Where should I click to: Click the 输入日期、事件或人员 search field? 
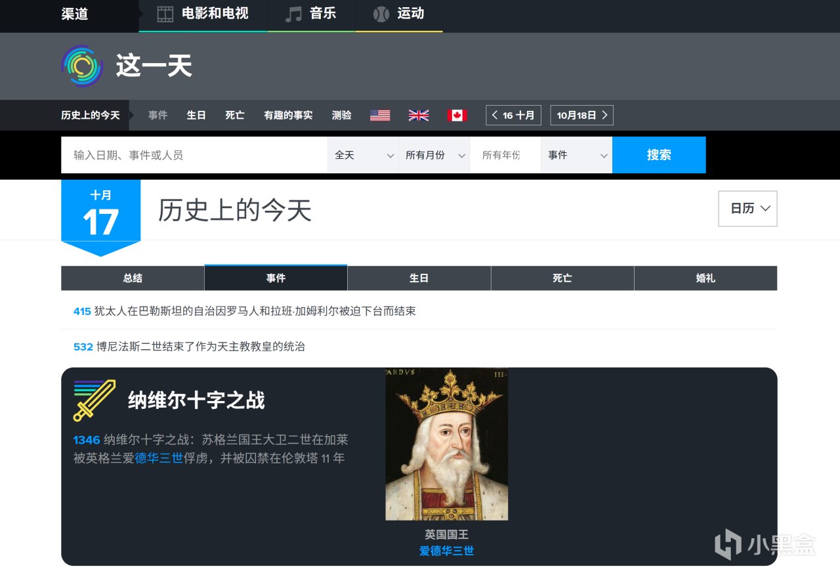[194, 155]
